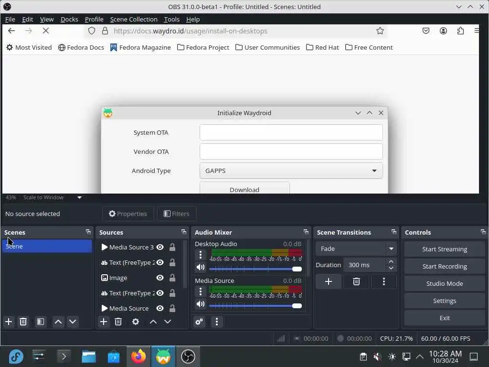Image resolution: width=489 pixels, height=367 pixels.
Task: Open OBS Settings button
Action: pyautogui.click(x=445, y=301)
